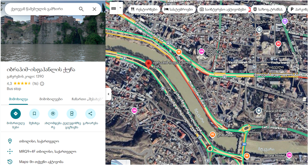The image size is (308, 165).
Task: Click the search magnifier icon
Action: tap(81, 9)
